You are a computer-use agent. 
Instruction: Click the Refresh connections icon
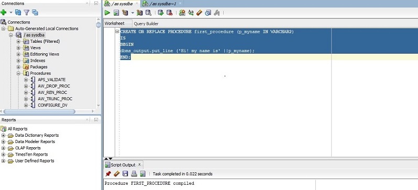click(18, 12)
